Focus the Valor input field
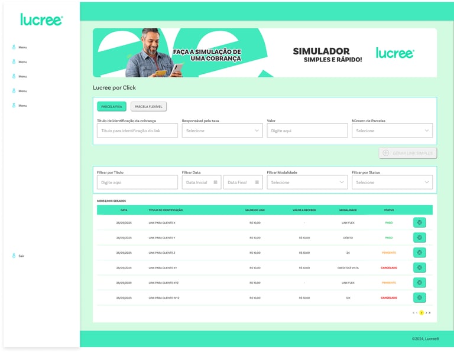454x353 pixels. [307, 130]
